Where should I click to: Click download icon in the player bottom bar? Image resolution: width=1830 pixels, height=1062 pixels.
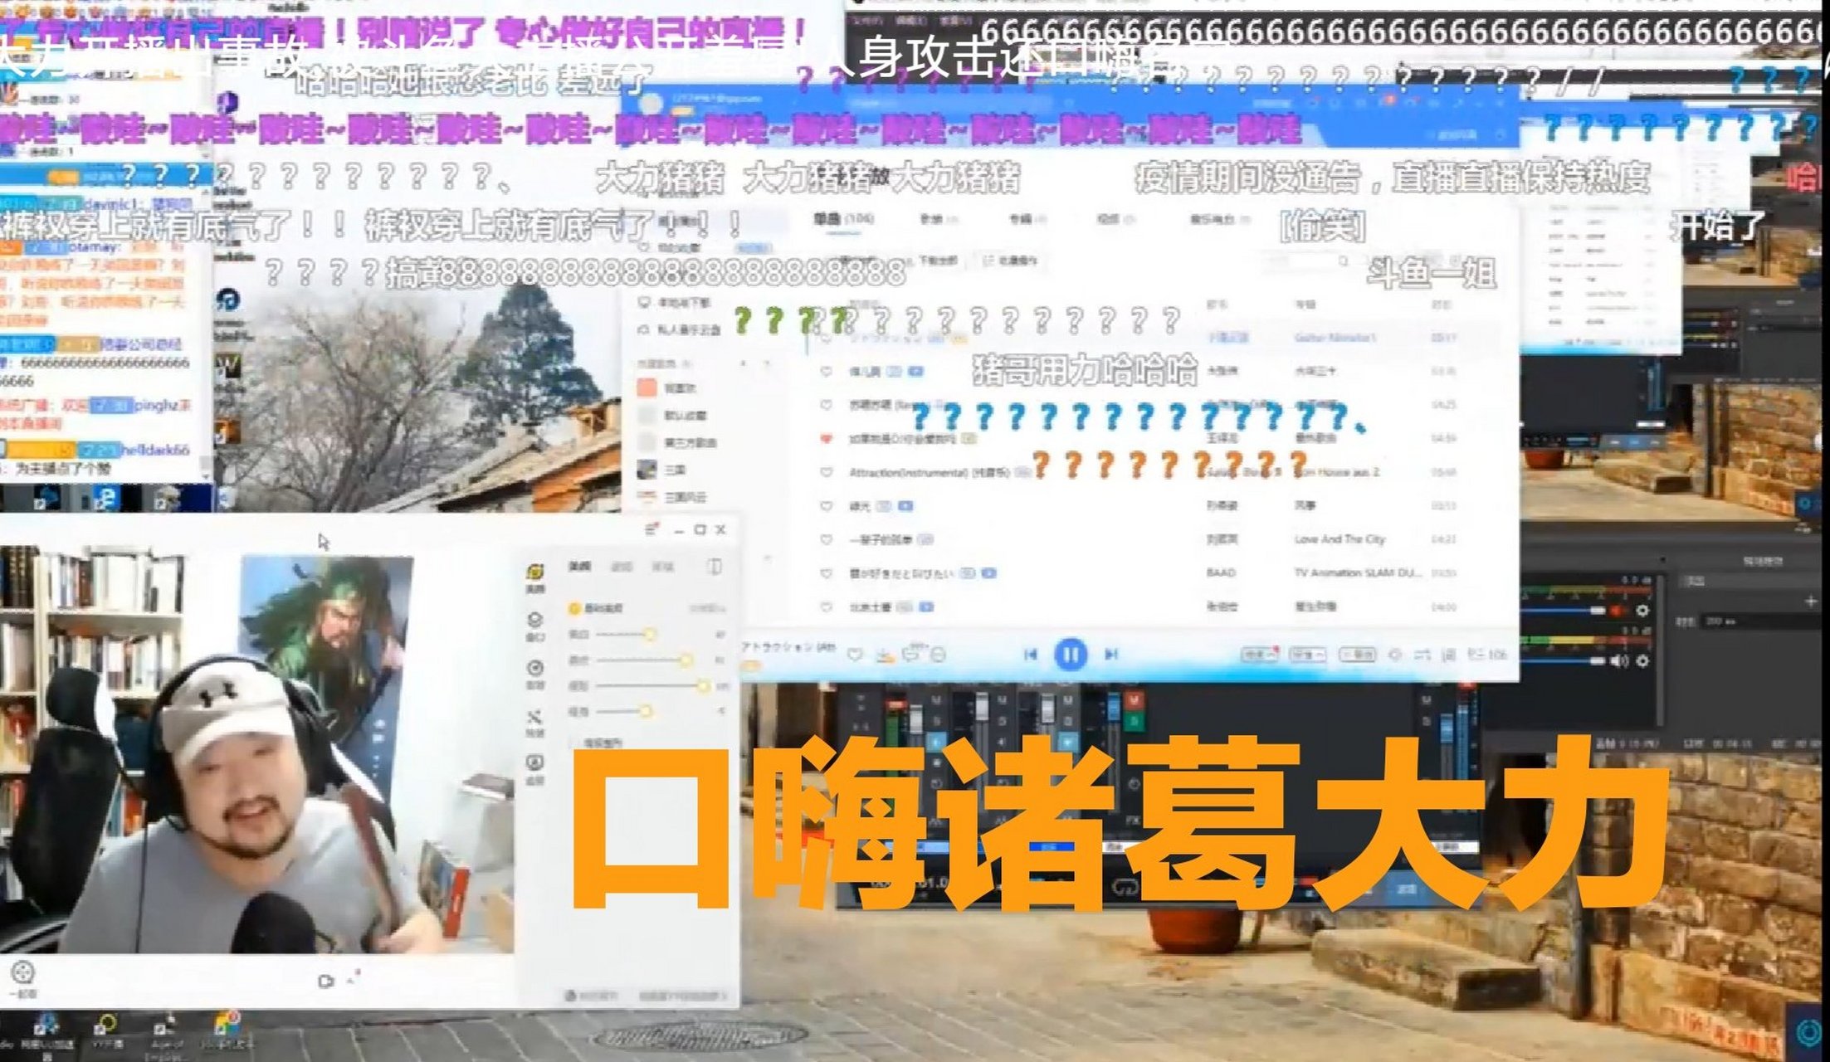click(x=885, y=655)
